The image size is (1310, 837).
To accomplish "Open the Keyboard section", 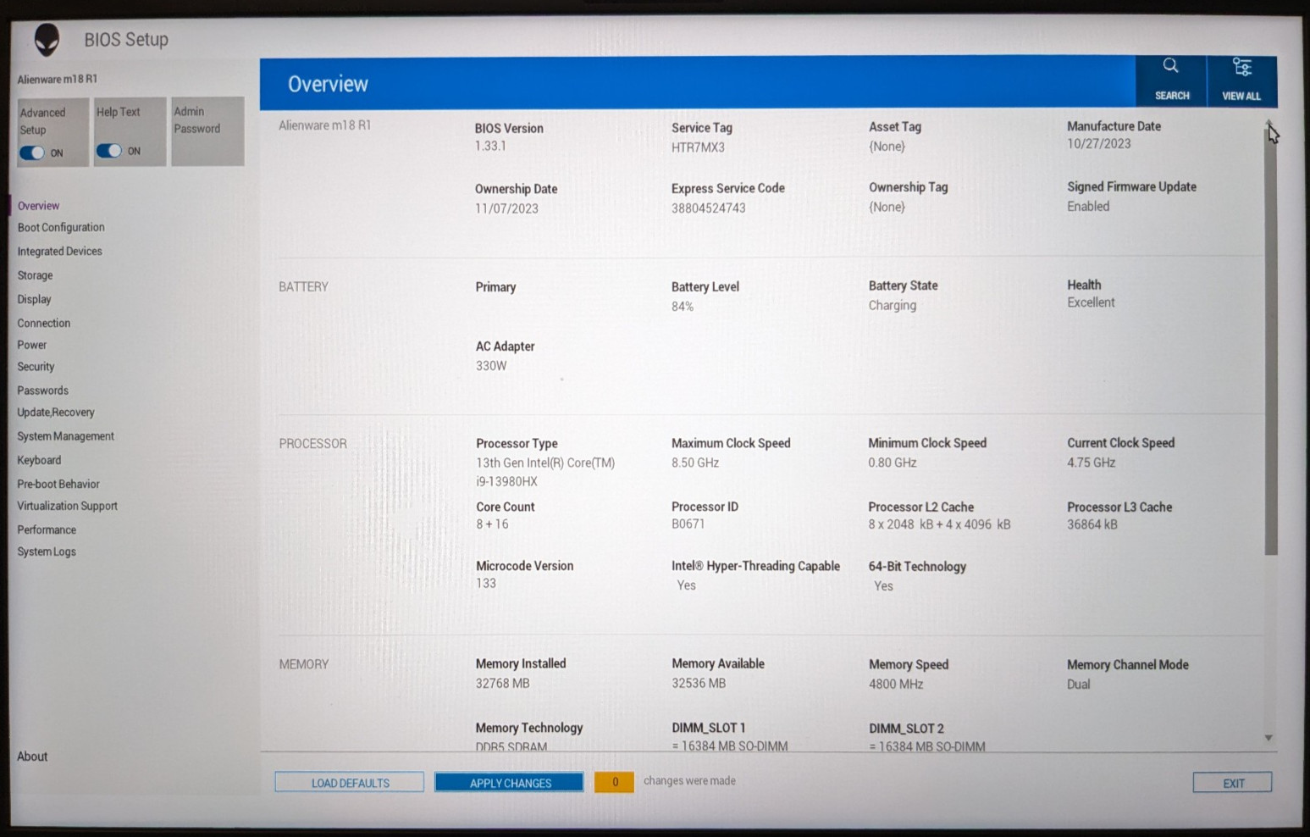I will [x=39, y=460].
